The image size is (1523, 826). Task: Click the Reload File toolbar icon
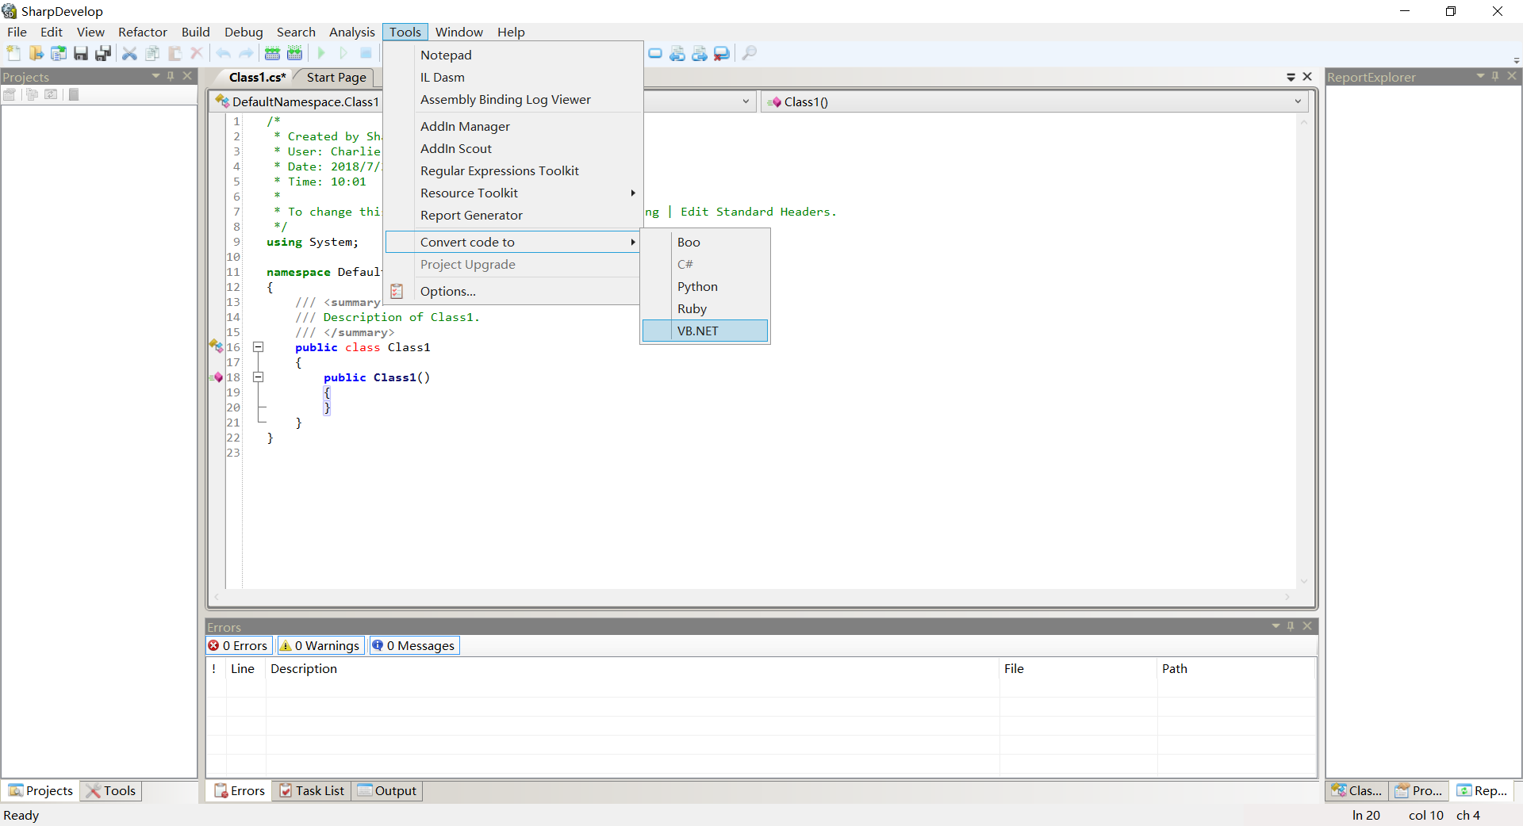(x=58, y=53)
